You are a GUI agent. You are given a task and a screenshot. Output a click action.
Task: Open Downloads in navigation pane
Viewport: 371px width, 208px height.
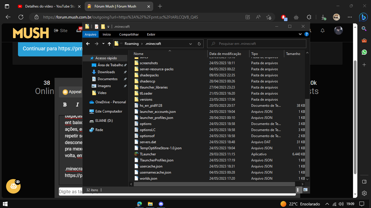(106, 72)
